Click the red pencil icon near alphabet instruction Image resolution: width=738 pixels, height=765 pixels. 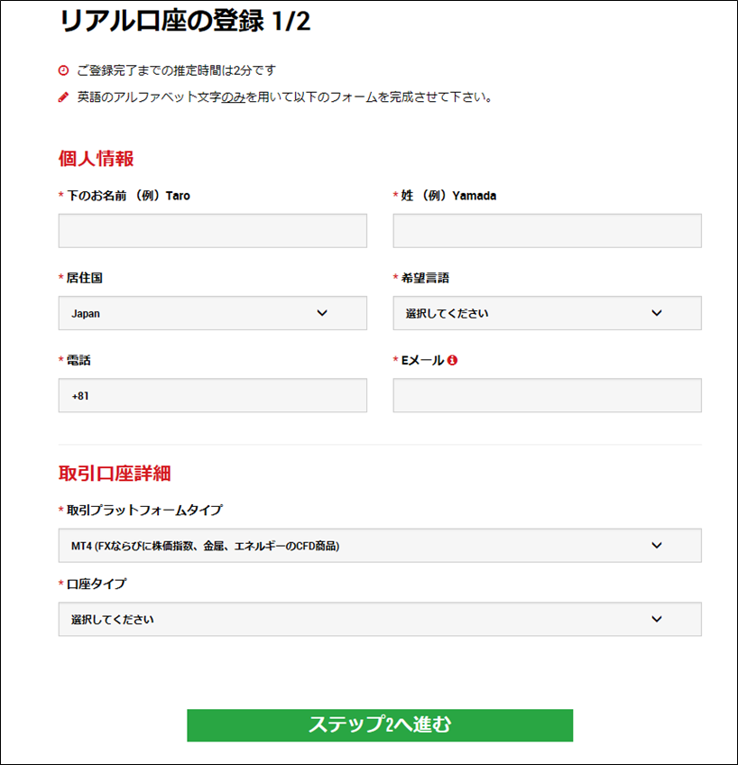click(63, 97)
